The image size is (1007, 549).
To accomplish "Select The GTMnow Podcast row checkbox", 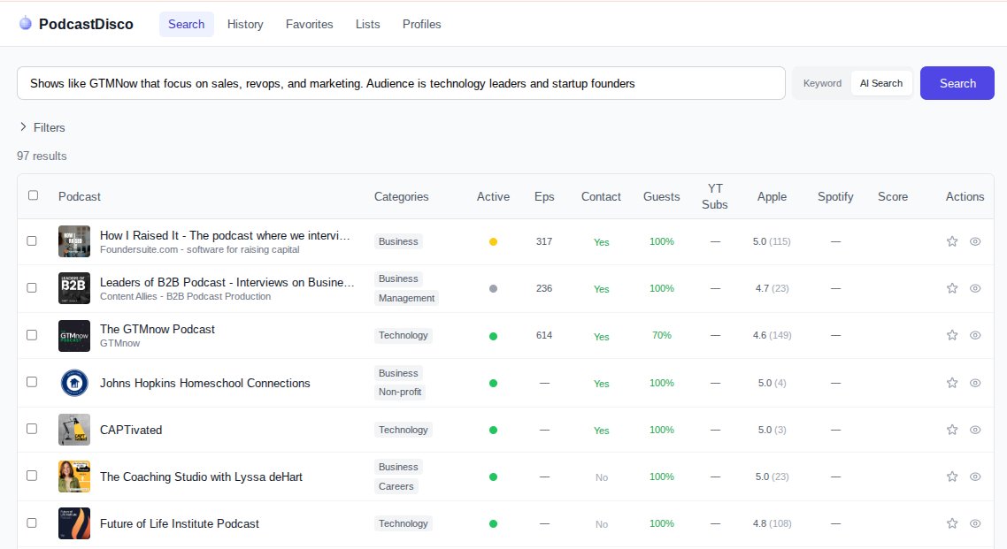I will 32,335.
